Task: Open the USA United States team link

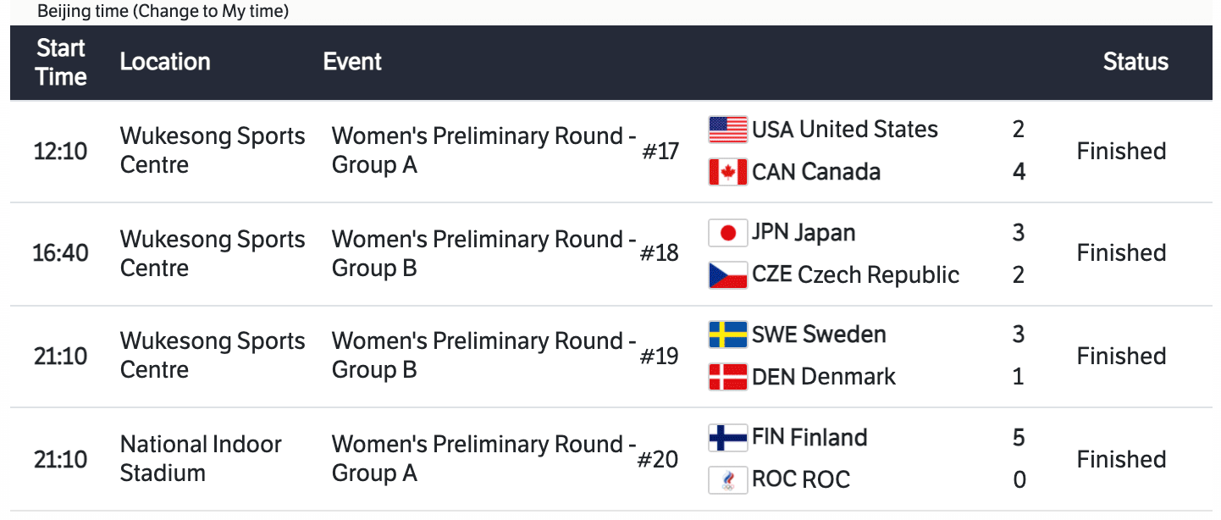Action: point(845,130)
